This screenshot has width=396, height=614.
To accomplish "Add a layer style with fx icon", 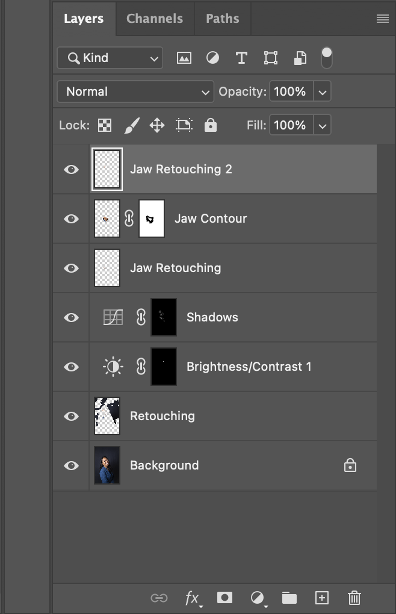I will (192, 598).
